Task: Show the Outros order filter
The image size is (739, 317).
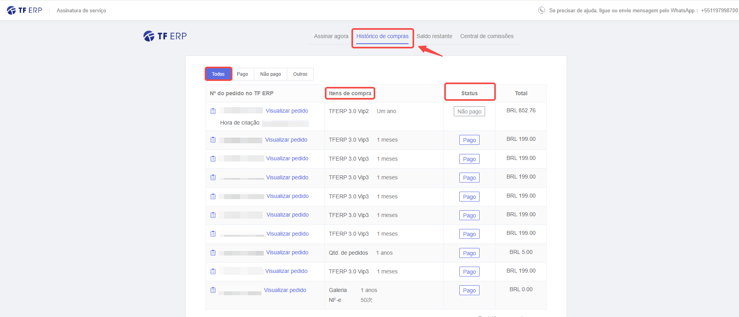Action: pos(300,74)
